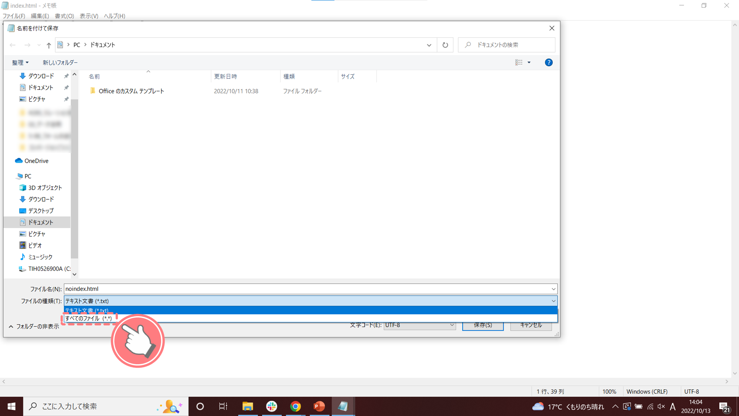Viewport: 739px width, 416px height.
Task: Expand address bar history dropdown
Action: coord(429,45)
